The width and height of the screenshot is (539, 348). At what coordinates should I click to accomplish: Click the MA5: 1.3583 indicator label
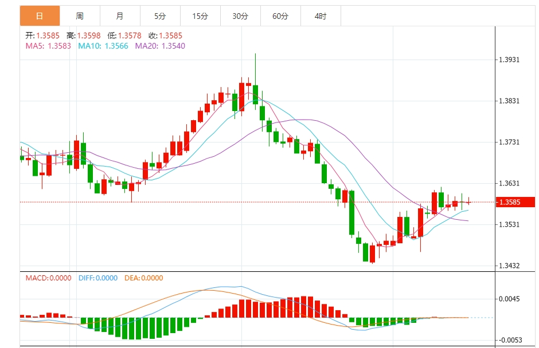(x=48, y=46)
